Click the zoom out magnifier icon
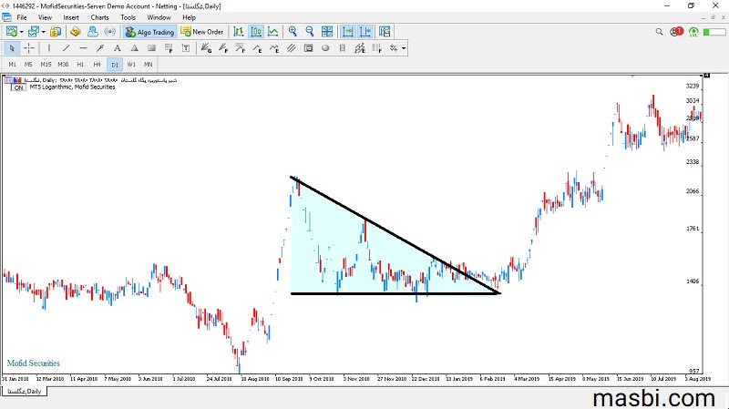The width and height of the screenshot is (729, 409). (310, 32)
